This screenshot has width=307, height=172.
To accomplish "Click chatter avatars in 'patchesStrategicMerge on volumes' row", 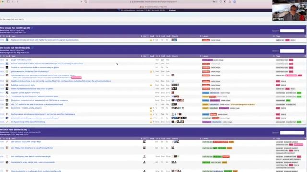I will tap(179, 118).
